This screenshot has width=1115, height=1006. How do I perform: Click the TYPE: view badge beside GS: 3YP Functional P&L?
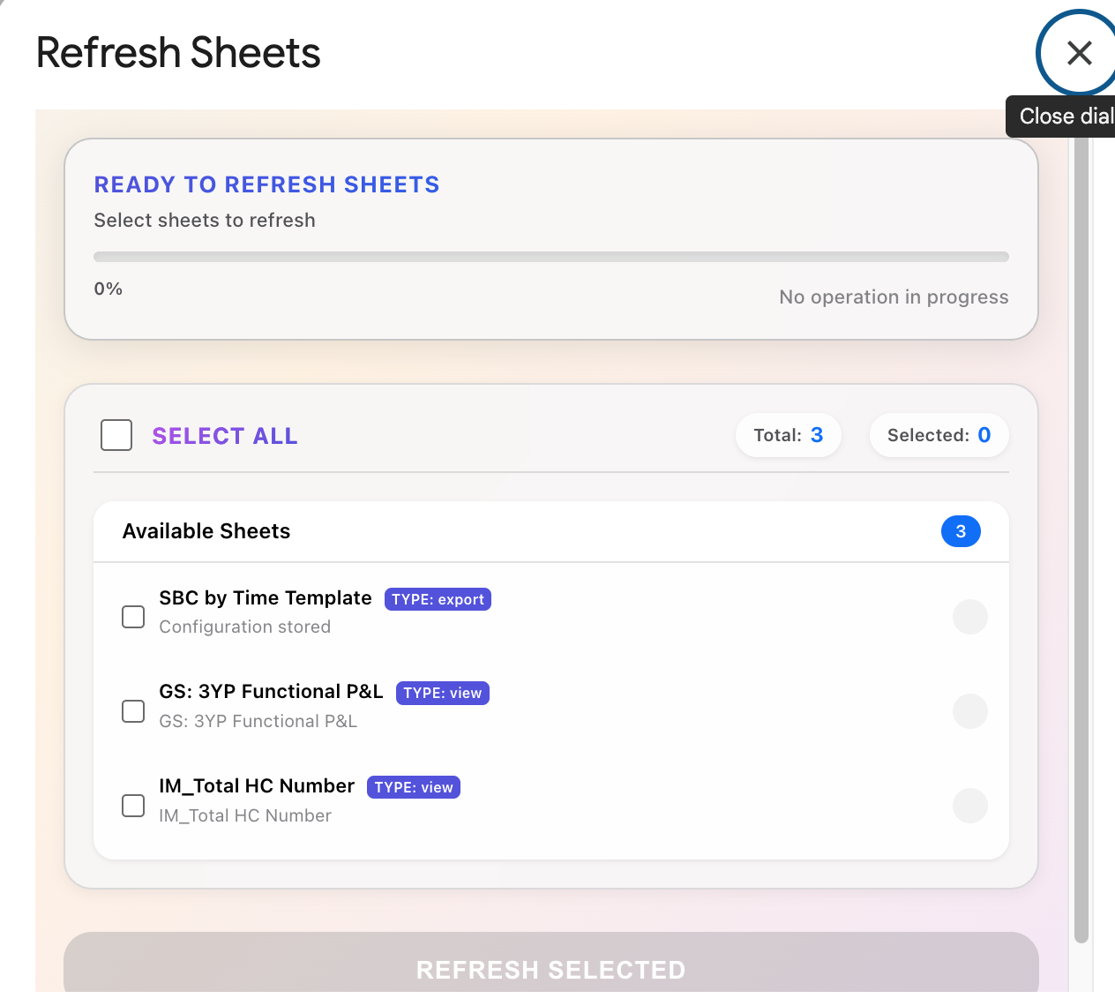pos(442,693)
